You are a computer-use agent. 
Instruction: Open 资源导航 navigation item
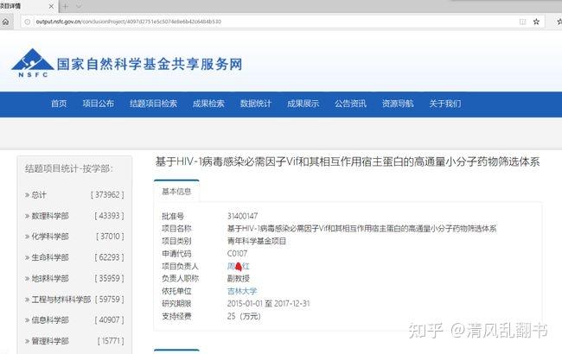(398, 104)
